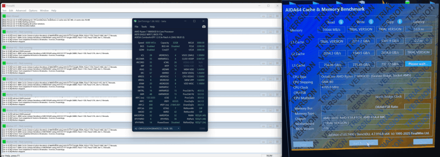This screenshot has width=440, height=157.
Task: Click Start Benchmark in AIDA64
Action: (x=364, y=143)
